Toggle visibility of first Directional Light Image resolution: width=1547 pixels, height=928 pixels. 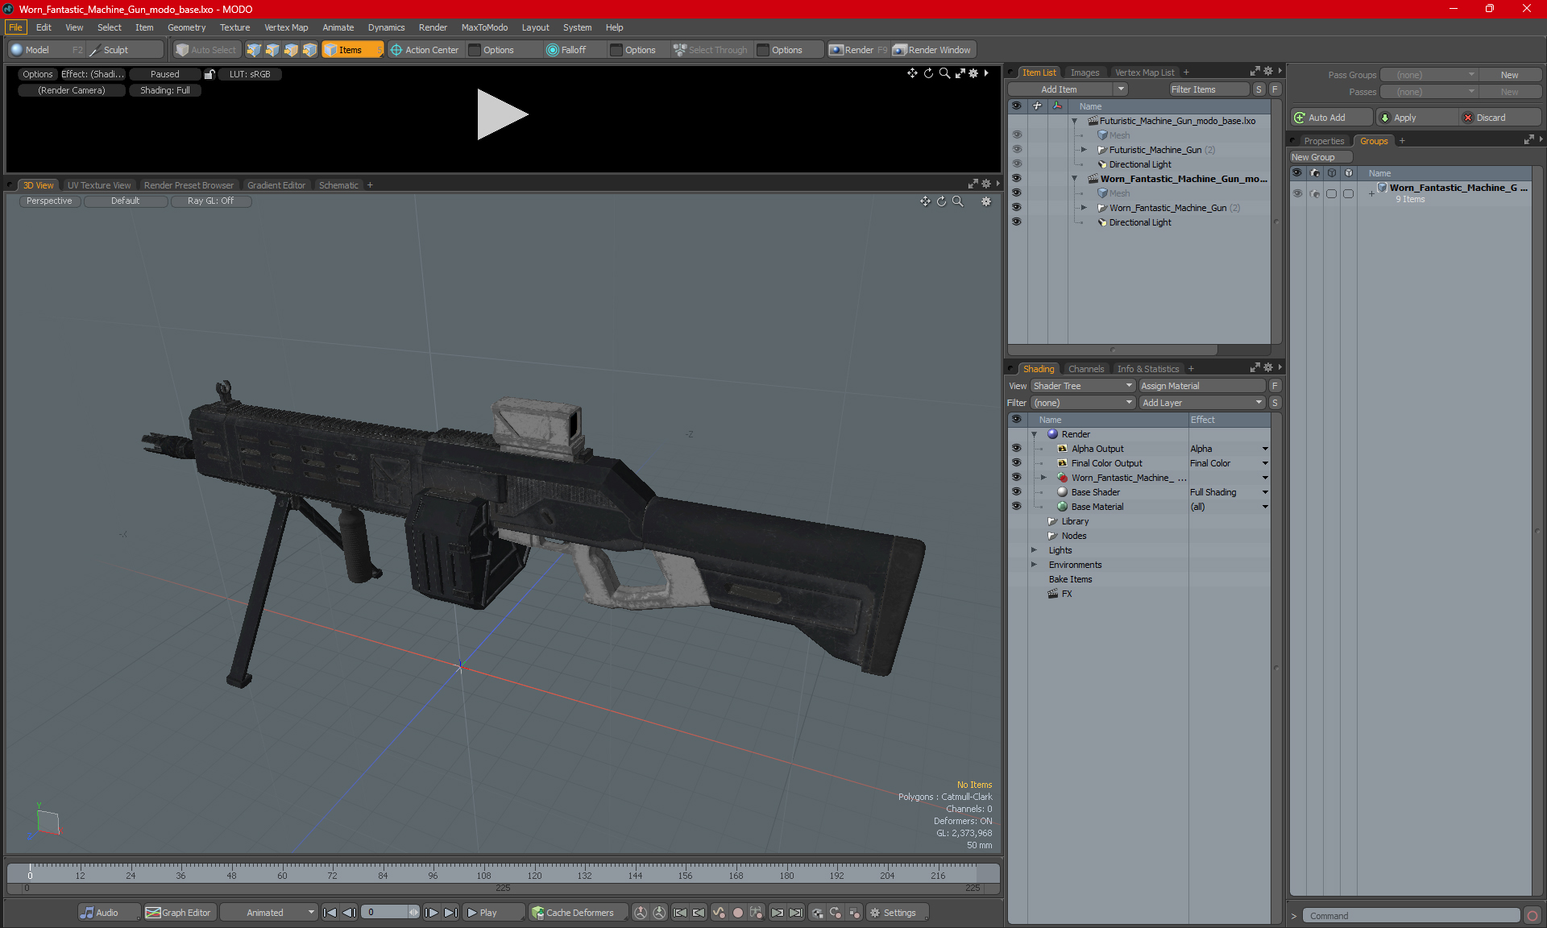tap(1016, 164)
